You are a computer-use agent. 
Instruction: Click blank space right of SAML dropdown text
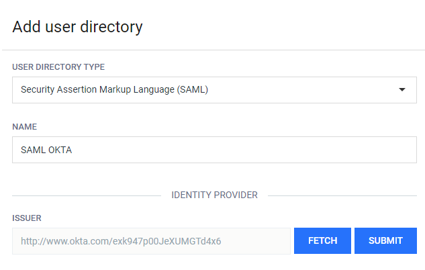pyautogui.click(x=301, y=90)
